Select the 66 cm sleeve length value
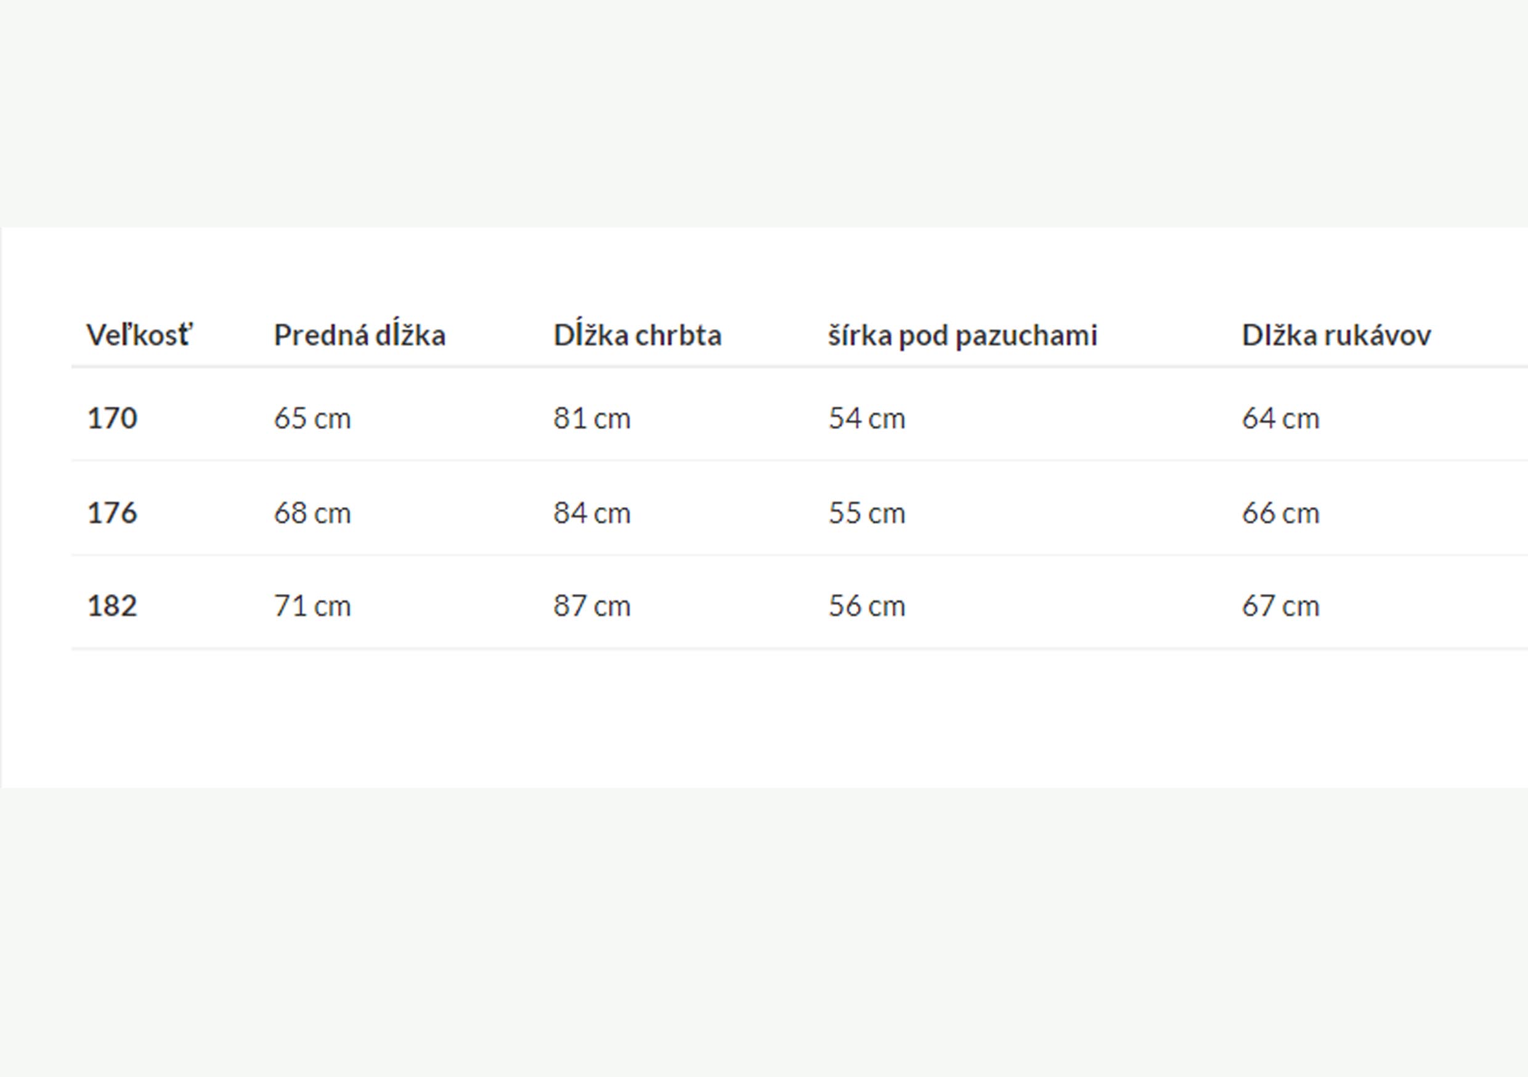The image size is (1528, 1077). [1280, 513]
